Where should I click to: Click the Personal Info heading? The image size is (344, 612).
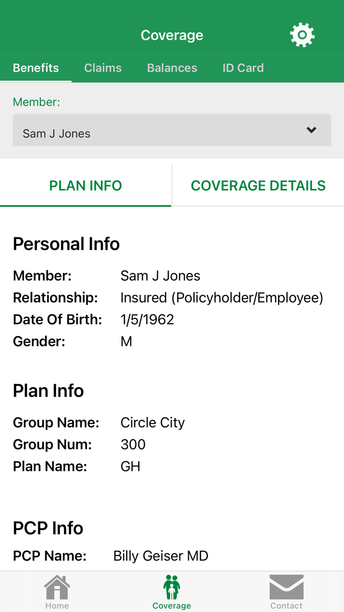coord(66,244)
